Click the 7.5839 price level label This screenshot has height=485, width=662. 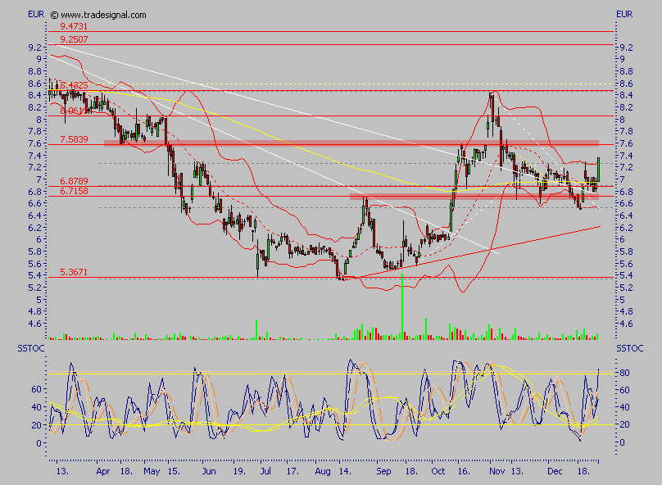[x=74, y=139]
